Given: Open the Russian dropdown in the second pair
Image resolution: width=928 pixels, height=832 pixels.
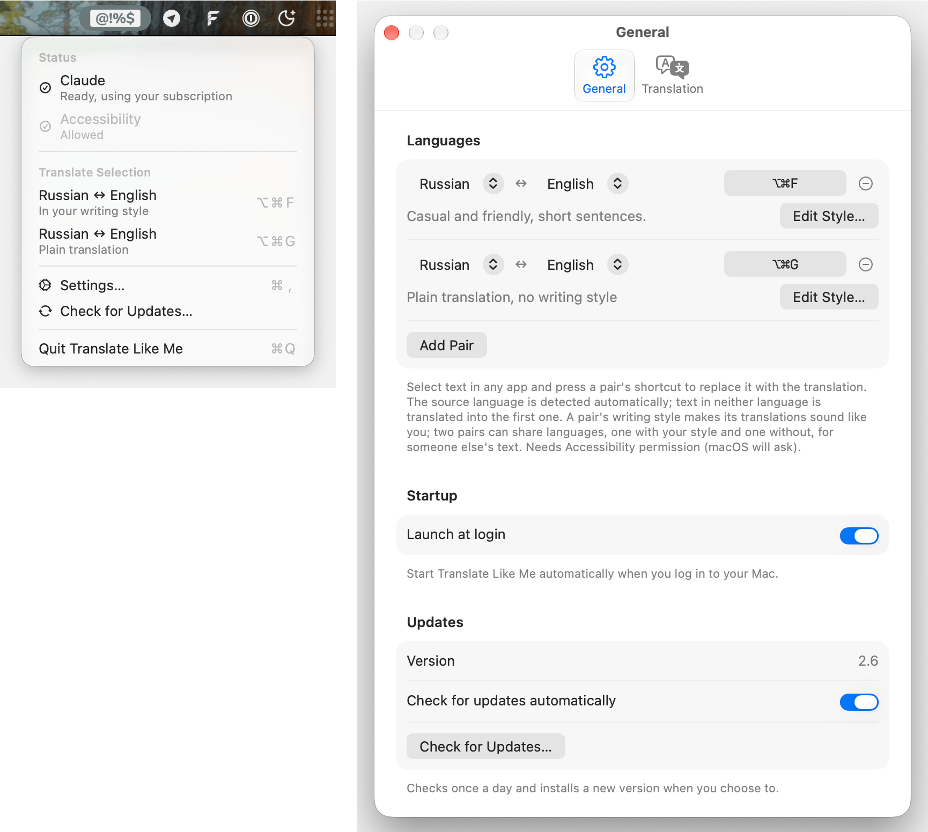Looking at the screenshot, I should [x=460, y=264].
